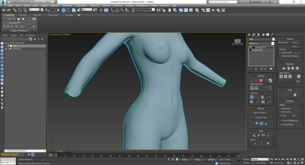Select Edge sub-object mode in Selection rollout
This screenshot has width=305, height=165.
click(x=257, y=80)
